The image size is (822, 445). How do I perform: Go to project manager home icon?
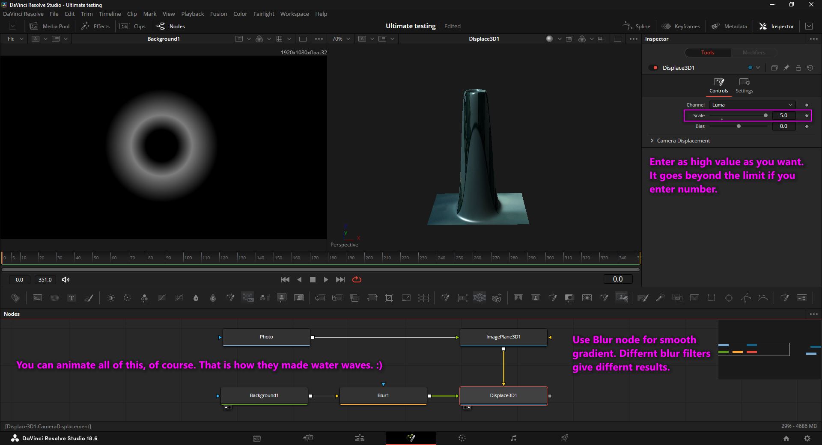click(786, 438)
